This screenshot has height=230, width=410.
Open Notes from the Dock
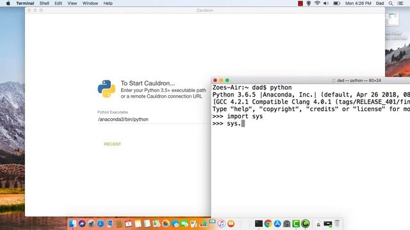pos(138,224)
